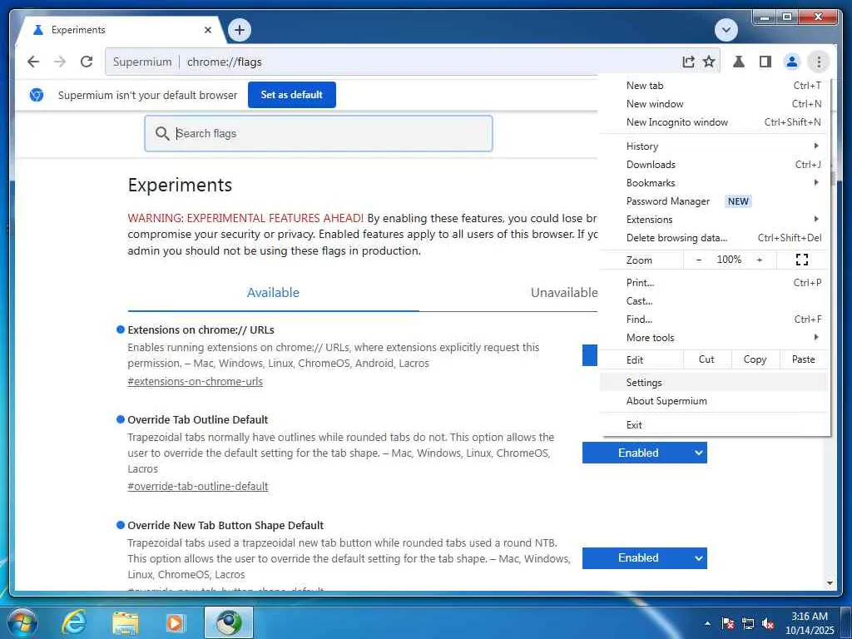Open Password Manager from the menu
This screenshot has width=852, height=639.
click(x=715, y=201)
